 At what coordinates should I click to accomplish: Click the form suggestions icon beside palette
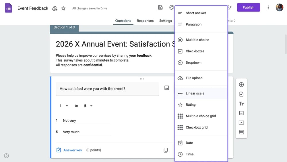click(x=160, y=7)
